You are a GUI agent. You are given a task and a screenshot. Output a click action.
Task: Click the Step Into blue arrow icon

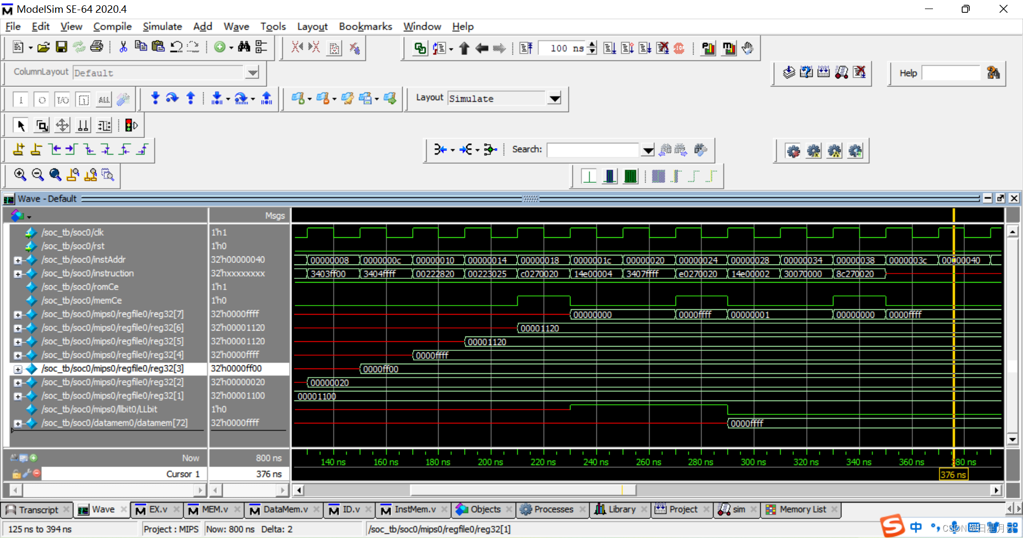click(155, 98)
